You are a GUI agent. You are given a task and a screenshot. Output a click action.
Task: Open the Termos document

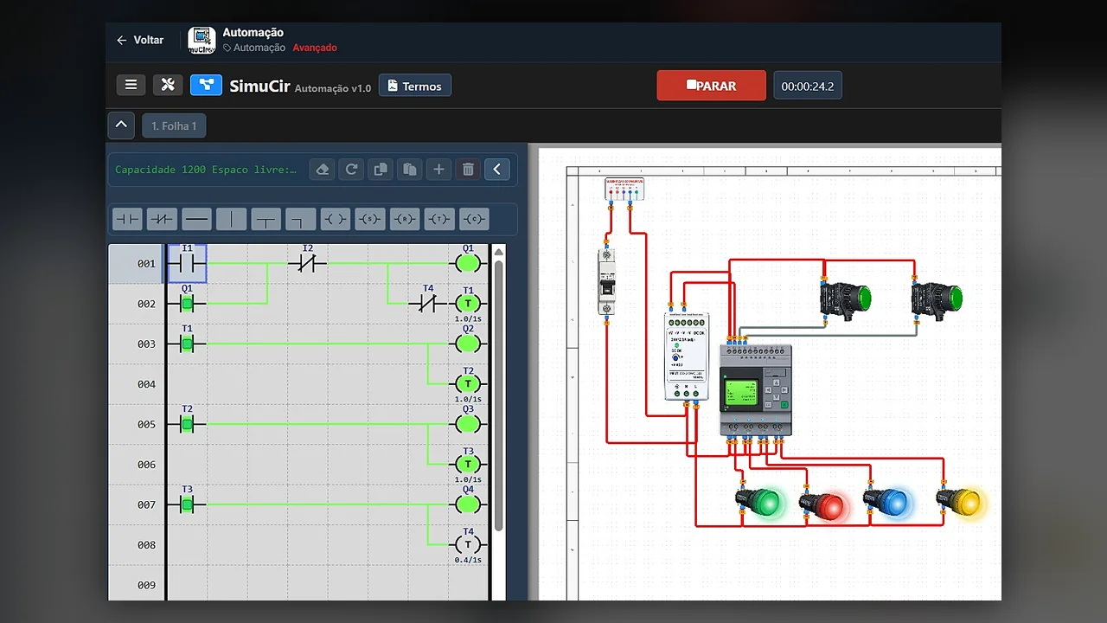tap(415, 86)
